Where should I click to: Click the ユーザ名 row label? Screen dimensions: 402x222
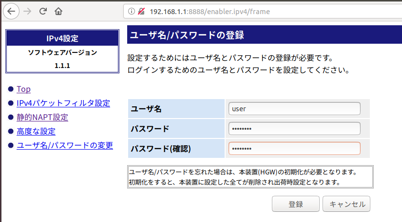(x=146, y=109)
